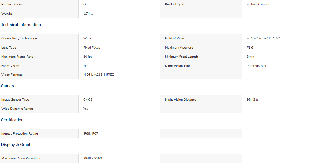Click the 3840 x 2160 resolution value
This screenshot has height=166, width=318.
(x=92, y=159)
